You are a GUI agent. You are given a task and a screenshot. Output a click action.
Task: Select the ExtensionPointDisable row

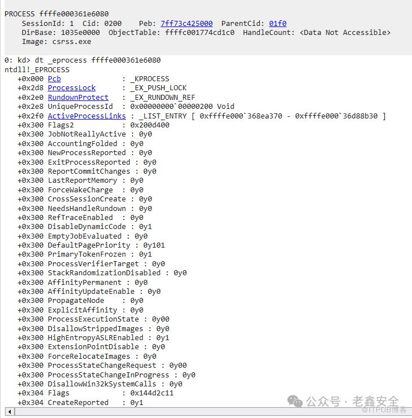tap(91, 347)
